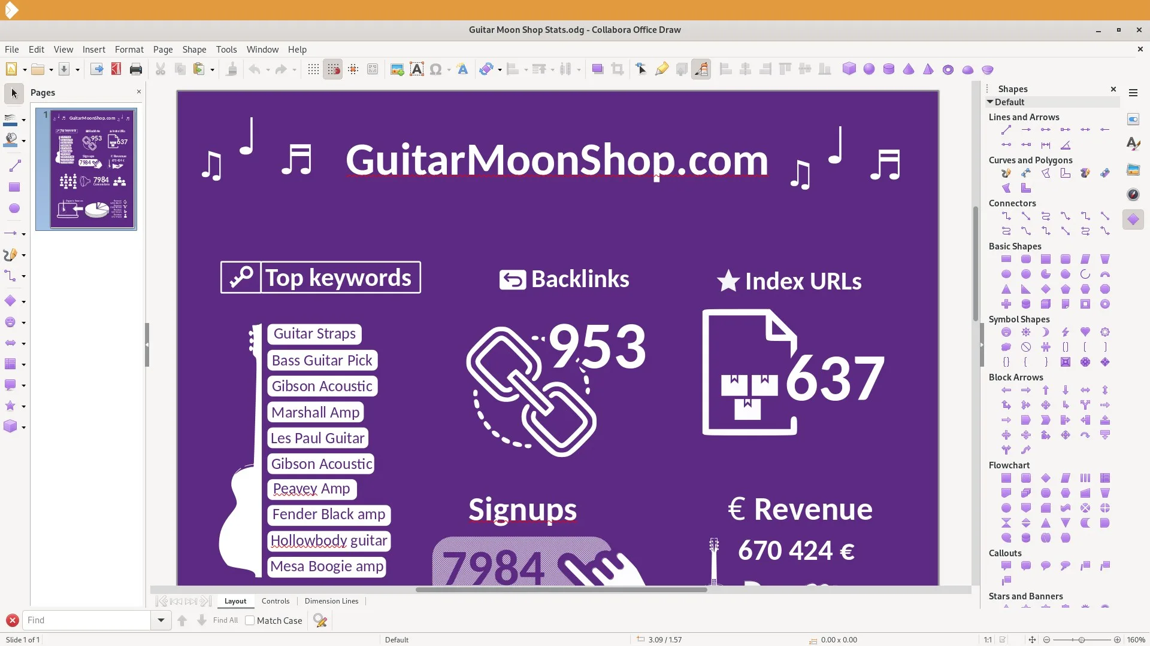Close the Pages panel

tap(139, 92)
